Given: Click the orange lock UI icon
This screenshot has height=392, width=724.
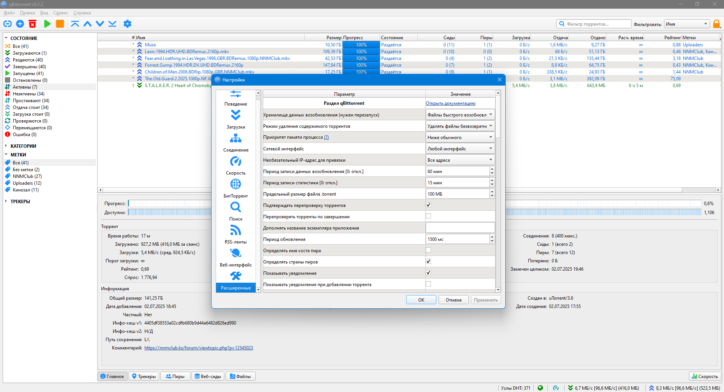Looking at the screenshot, I should coord(716,24).
